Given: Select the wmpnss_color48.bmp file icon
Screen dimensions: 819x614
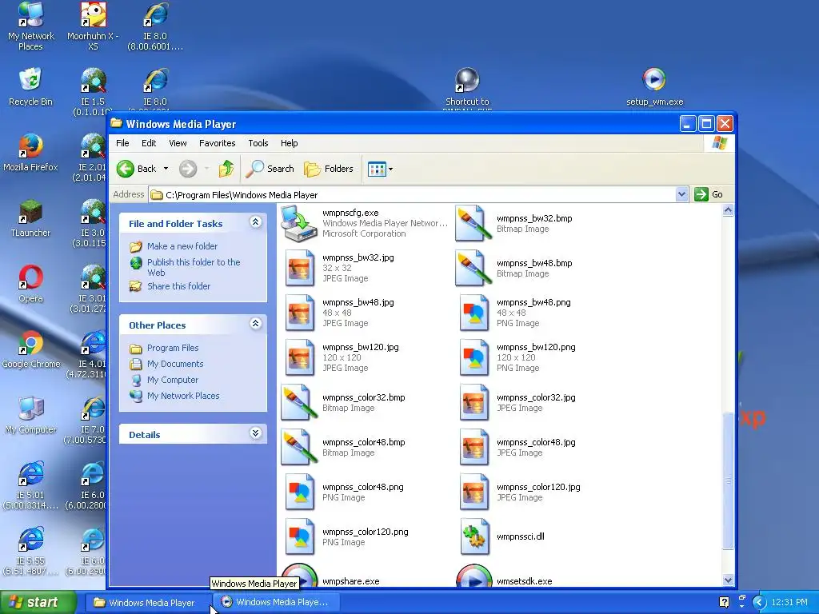Looking at the screenshot, I should tap(299, 448).
